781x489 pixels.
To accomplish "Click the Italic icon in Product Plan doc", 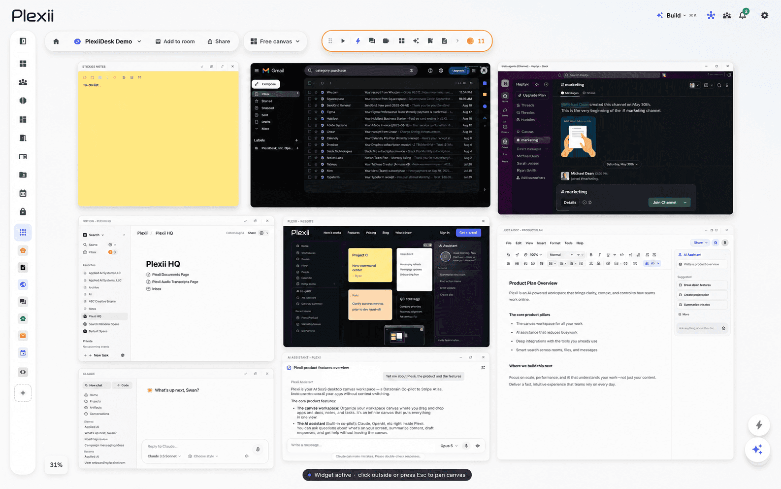I will pyautogui.click(x=599, y=255).
